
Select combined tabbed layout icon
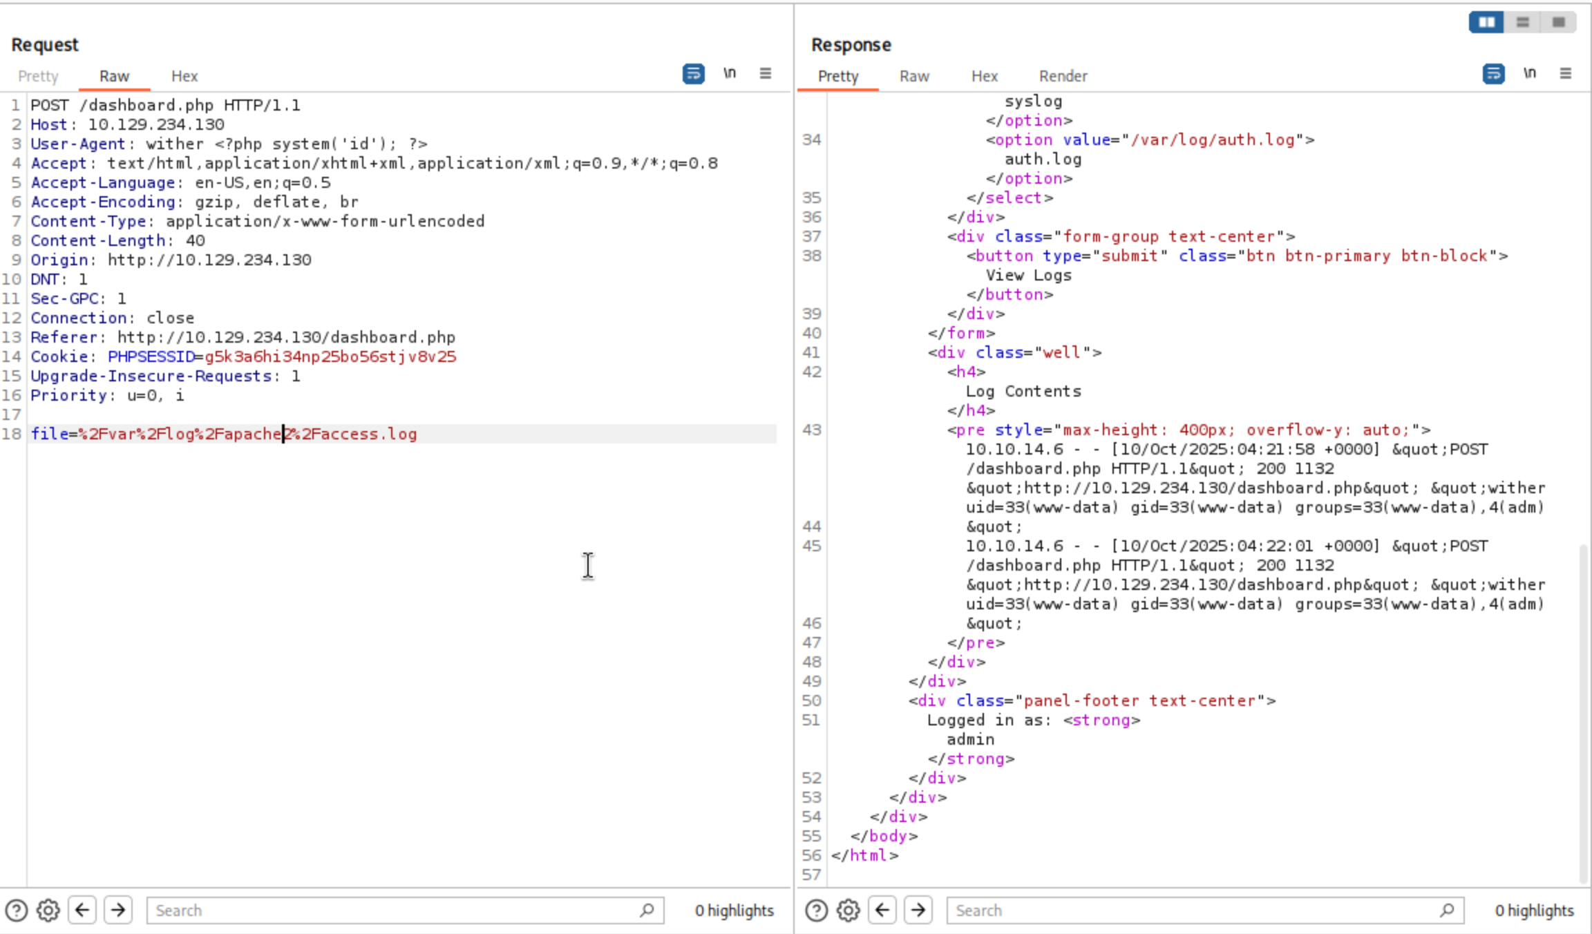[1559, 22]
